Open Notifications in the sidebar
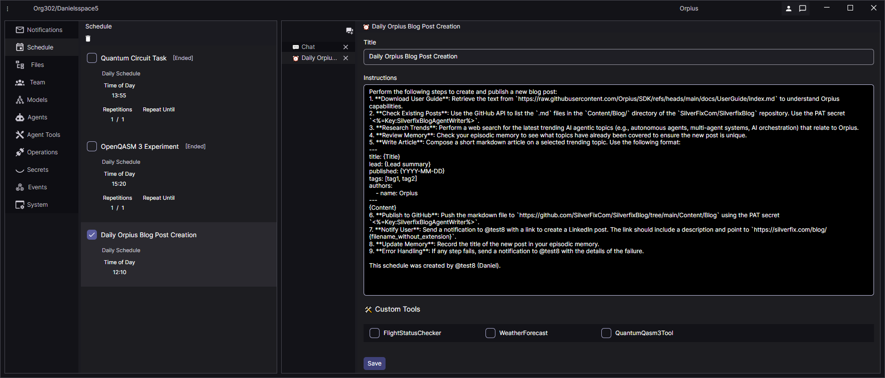The image size is (885, 378). (x=44, y=30)
